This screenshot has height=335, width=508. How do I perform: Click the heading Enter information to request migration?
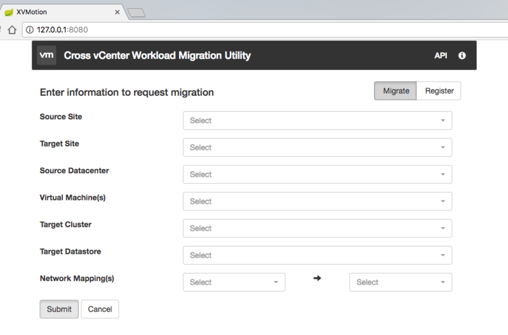point(126,93)
